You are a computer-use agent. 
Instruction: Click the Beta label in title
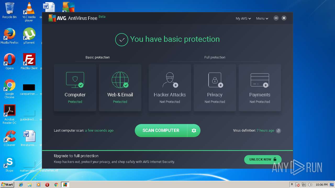(x=102, y=17)
